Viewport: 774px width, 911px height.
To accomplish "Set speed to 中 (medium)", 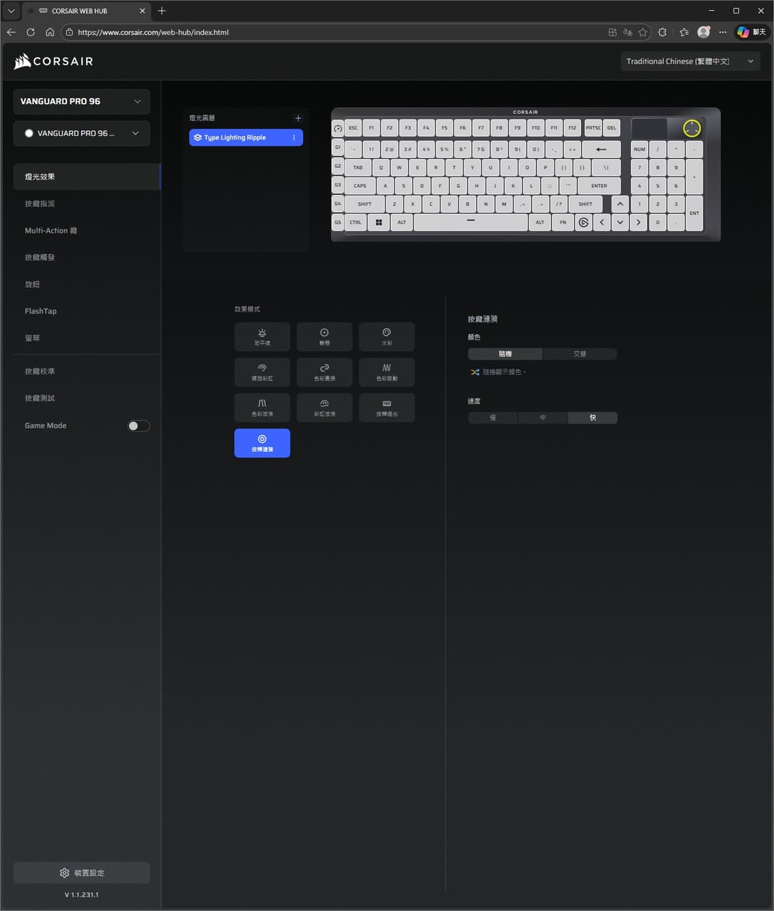I will pos(543,418).
